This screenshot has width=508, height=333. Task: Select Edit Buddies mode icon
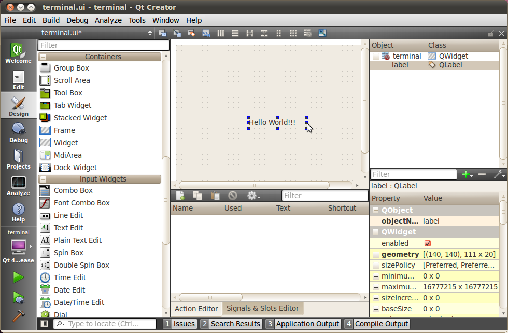click(x=191, y=33)
